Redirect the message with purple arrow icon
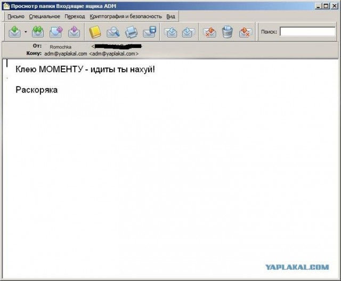This screenshot has height=281, width=341. pyautogui.click(x=74, y=32)
